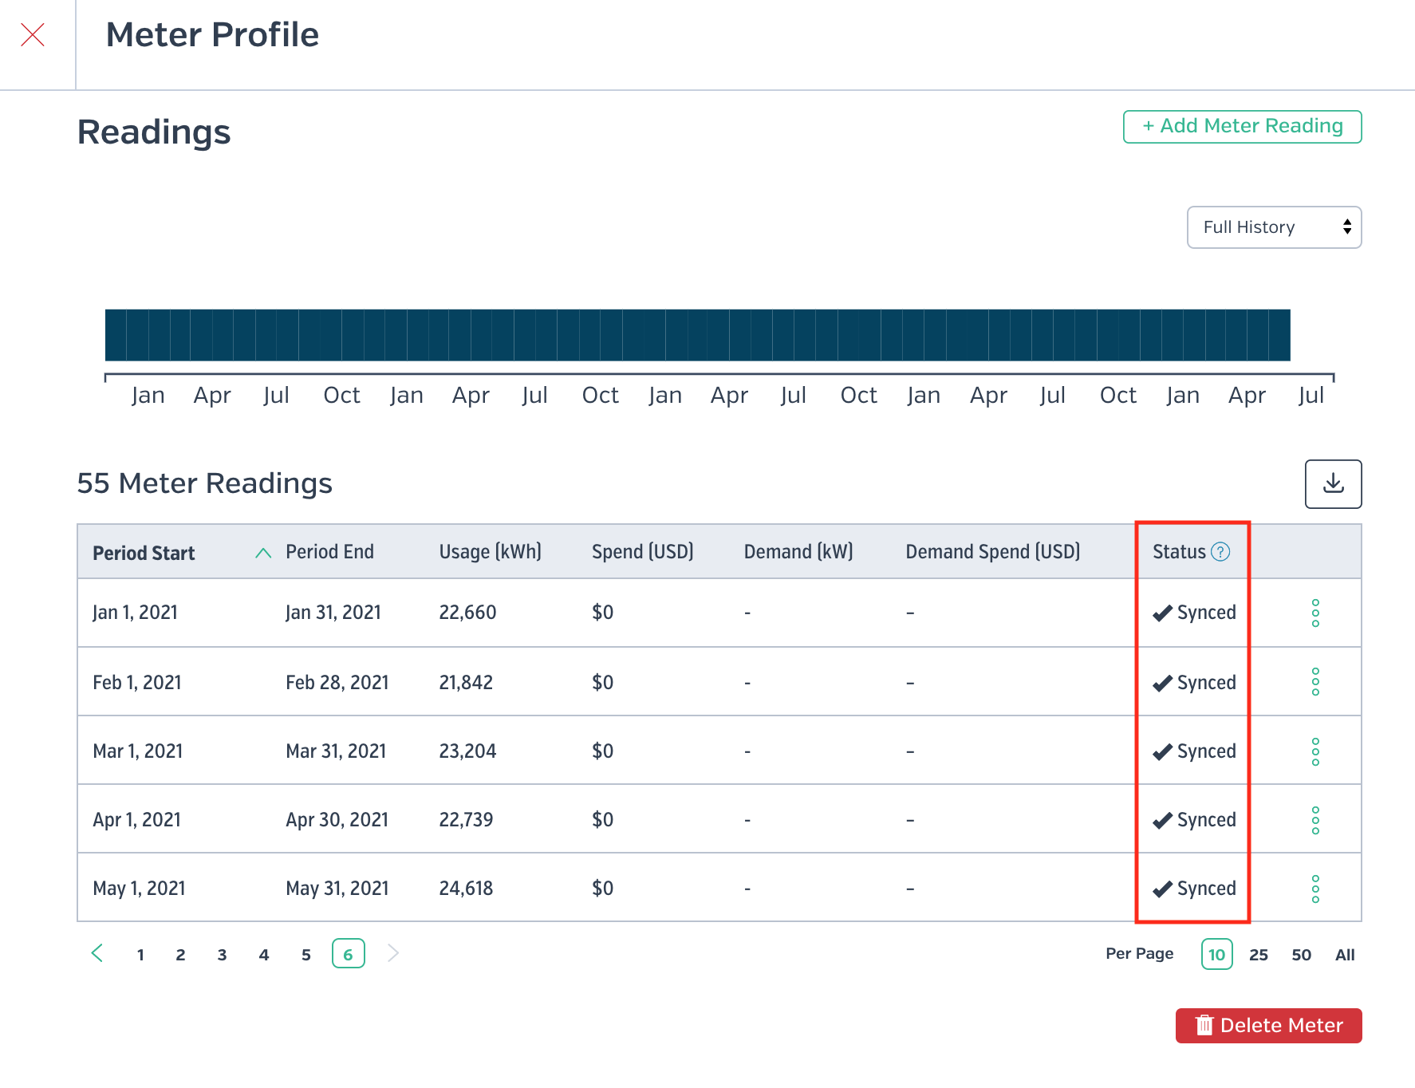This screenshot has width=1415, height=1088.
Task: Click the Delete Meter button
Action: pos(1268,1026)
